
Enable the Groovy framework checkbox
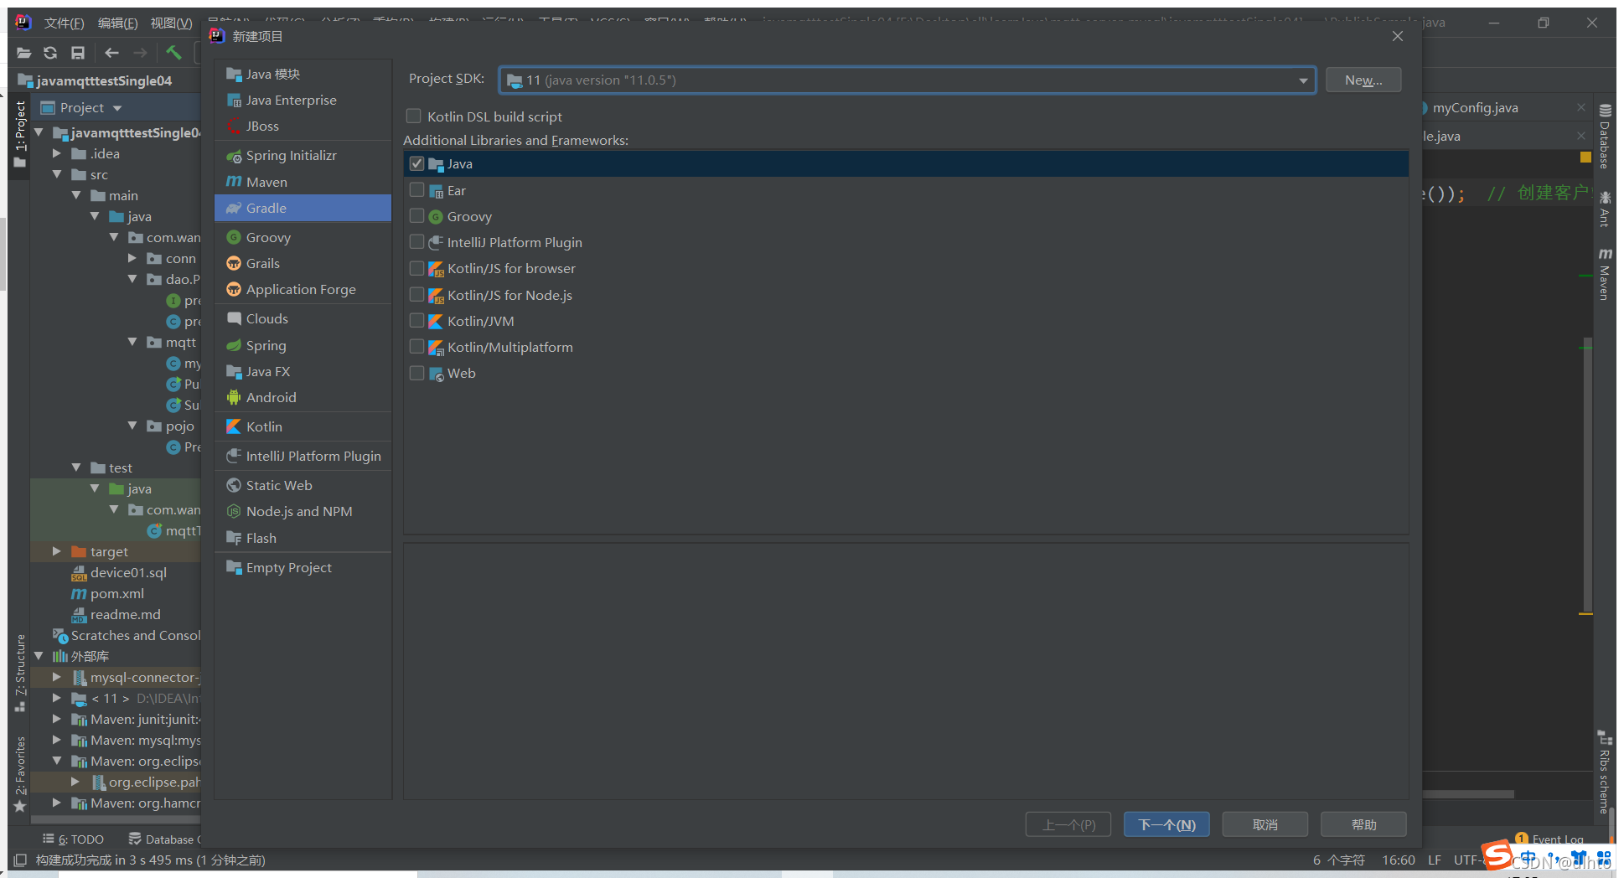tap(416, 216)
